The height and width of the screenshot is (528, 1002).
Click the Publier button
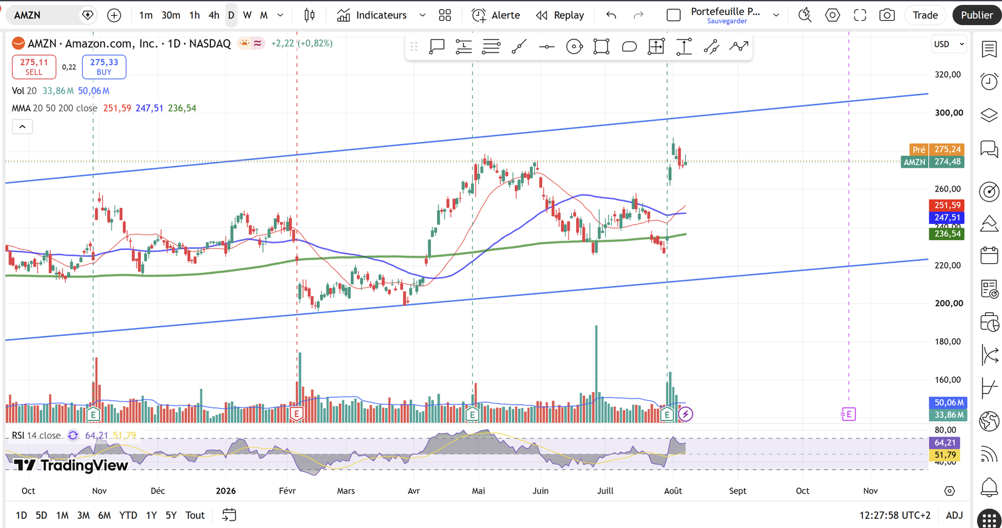pyautogui.click(x=977, y=15)
